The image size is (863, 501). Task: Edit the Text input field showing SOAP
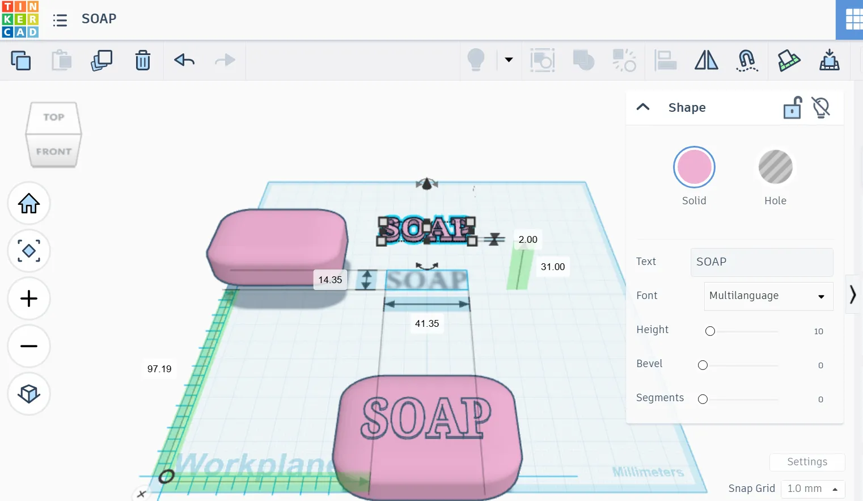[762, 262]
